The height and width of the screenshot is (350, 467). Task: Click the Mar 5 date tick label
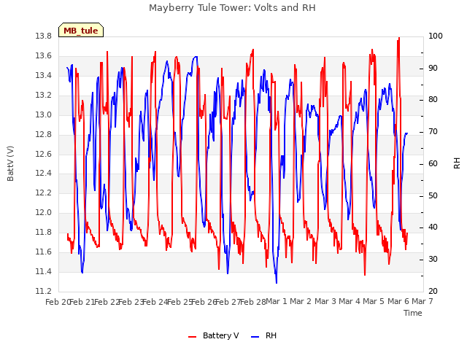click(374, 301)
